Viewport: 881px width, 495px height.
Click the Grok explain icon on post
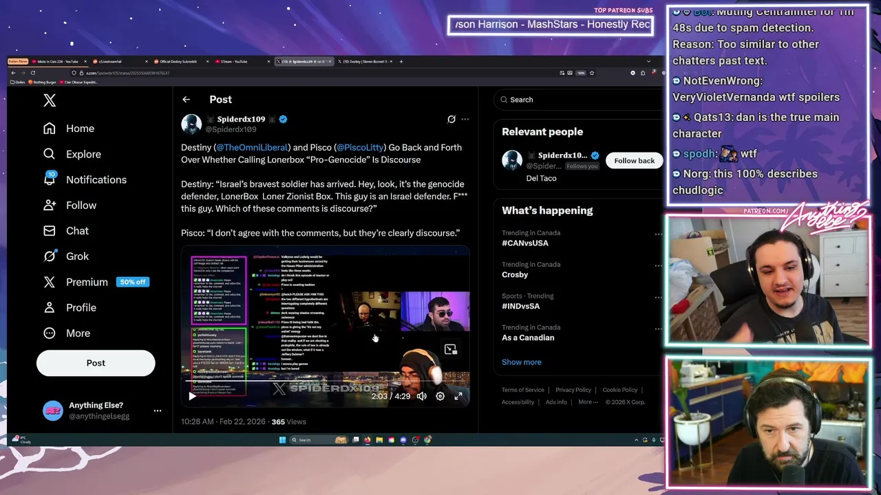(x=452, y=119)
